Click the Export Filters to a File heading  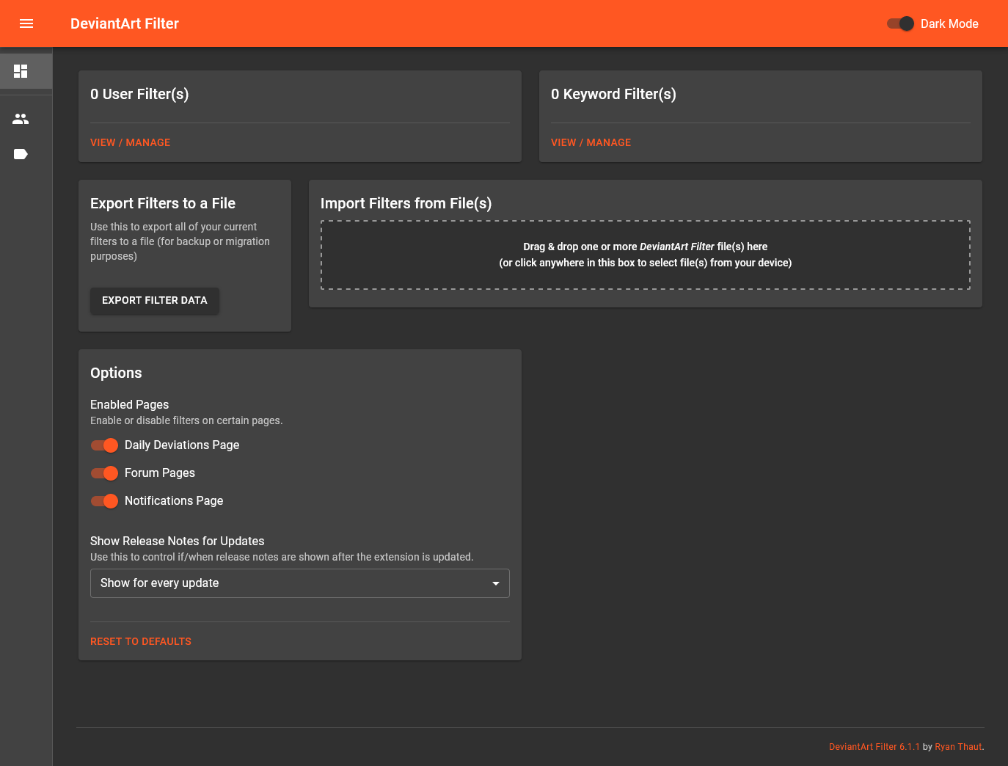pyautogui.click(x=163, y=203)
